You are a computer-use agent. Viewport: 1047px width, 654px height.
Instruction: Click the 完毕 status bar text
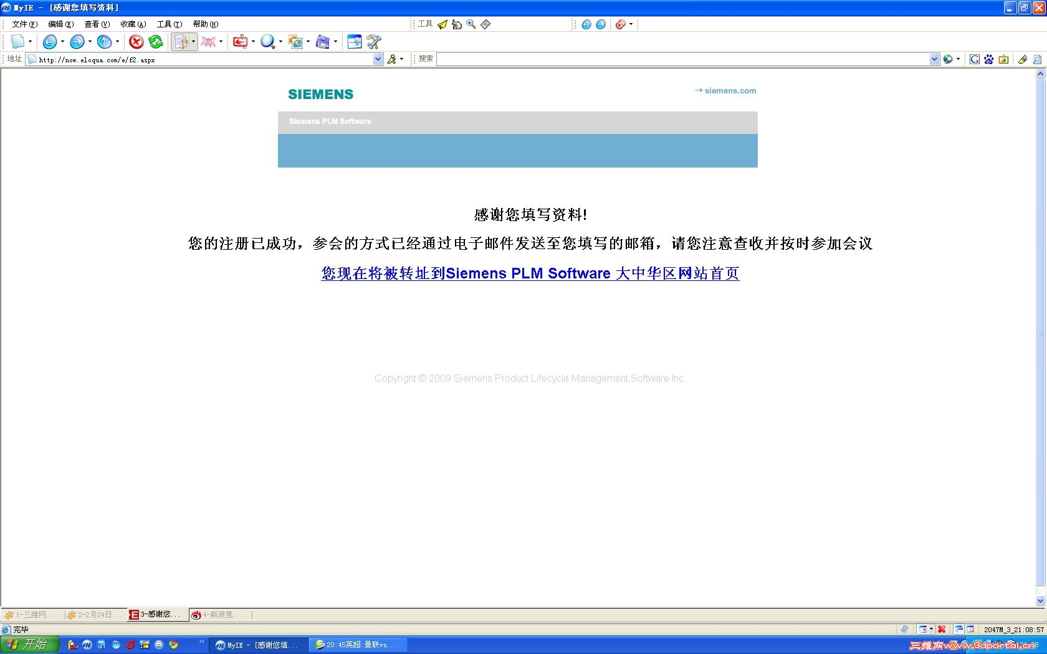pos(21,630)
